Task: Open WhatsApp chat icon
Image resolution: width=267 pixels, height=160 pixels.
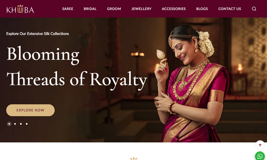Action: pos(260,156)
